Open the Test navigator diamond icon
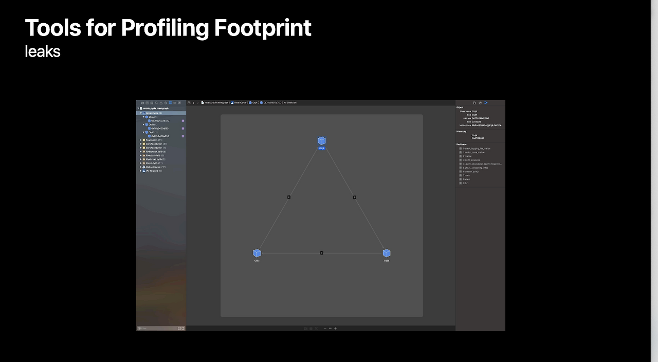The width and height of the screenshot is (658, 362). coord(166,103)
